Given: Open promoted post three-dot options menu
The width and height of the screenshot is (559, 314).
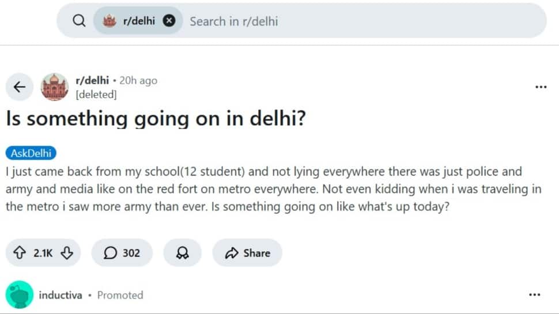Looking at the screenshot, I should click(x=534, y=295).
